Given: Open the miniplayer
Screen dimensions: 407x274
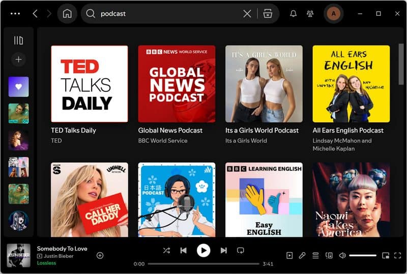Looking at the screenshot, I should pos(386,256).
